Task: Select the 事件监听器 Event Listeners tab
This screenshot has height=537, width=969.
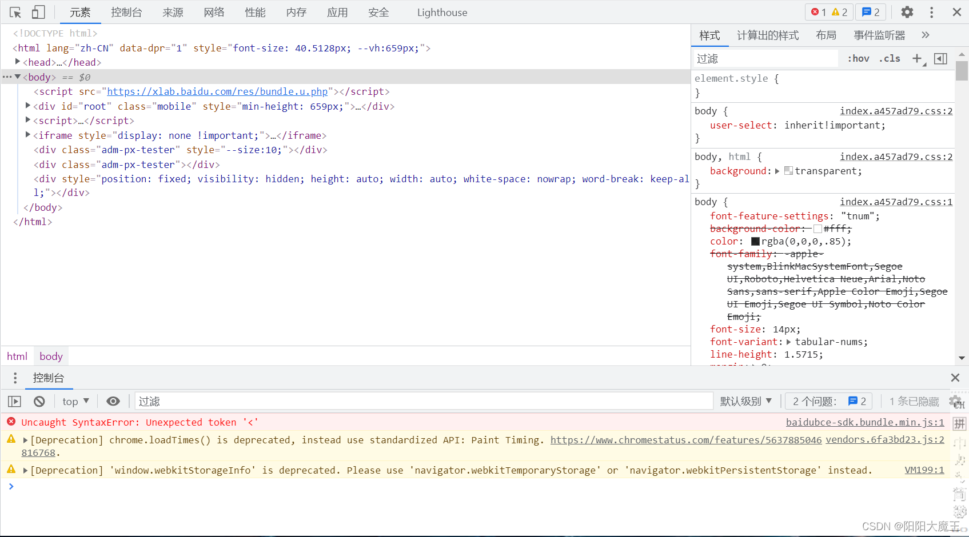Action: tap(879, 35)
